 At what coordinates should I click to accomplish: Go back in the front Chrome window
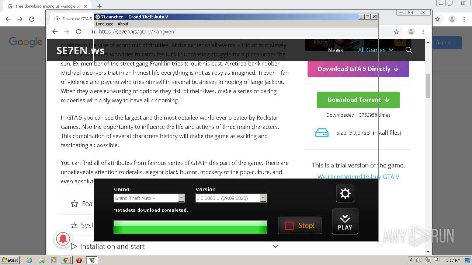(55, 32)
